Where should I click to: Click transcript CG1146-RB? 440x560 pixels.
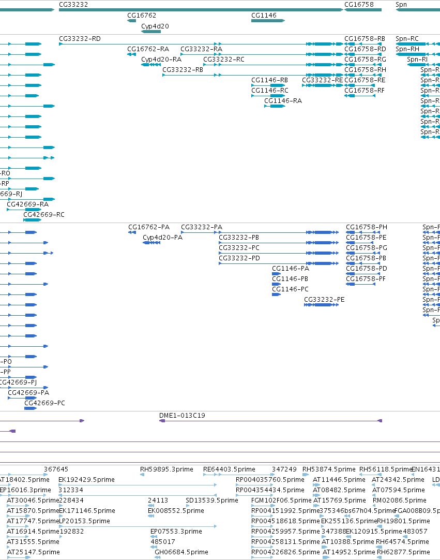pyautogui.click(x=268, y=85)
